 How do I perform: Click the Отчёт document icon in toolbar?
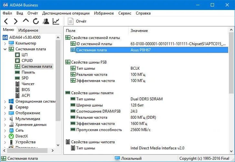tap(70, 21)
